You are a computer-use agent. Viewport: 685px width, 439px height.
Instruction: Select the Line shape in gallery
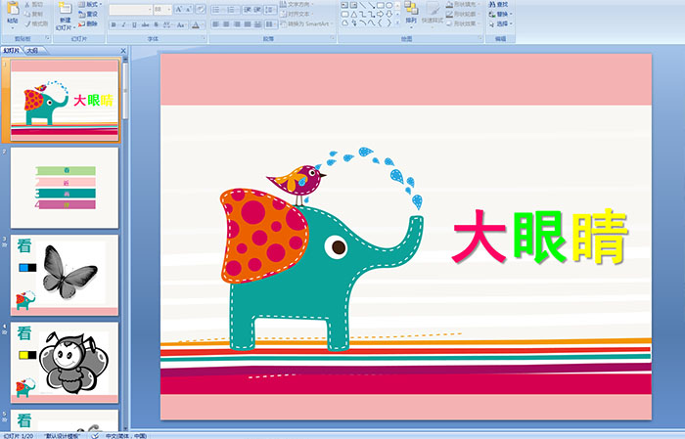(363, 5)
